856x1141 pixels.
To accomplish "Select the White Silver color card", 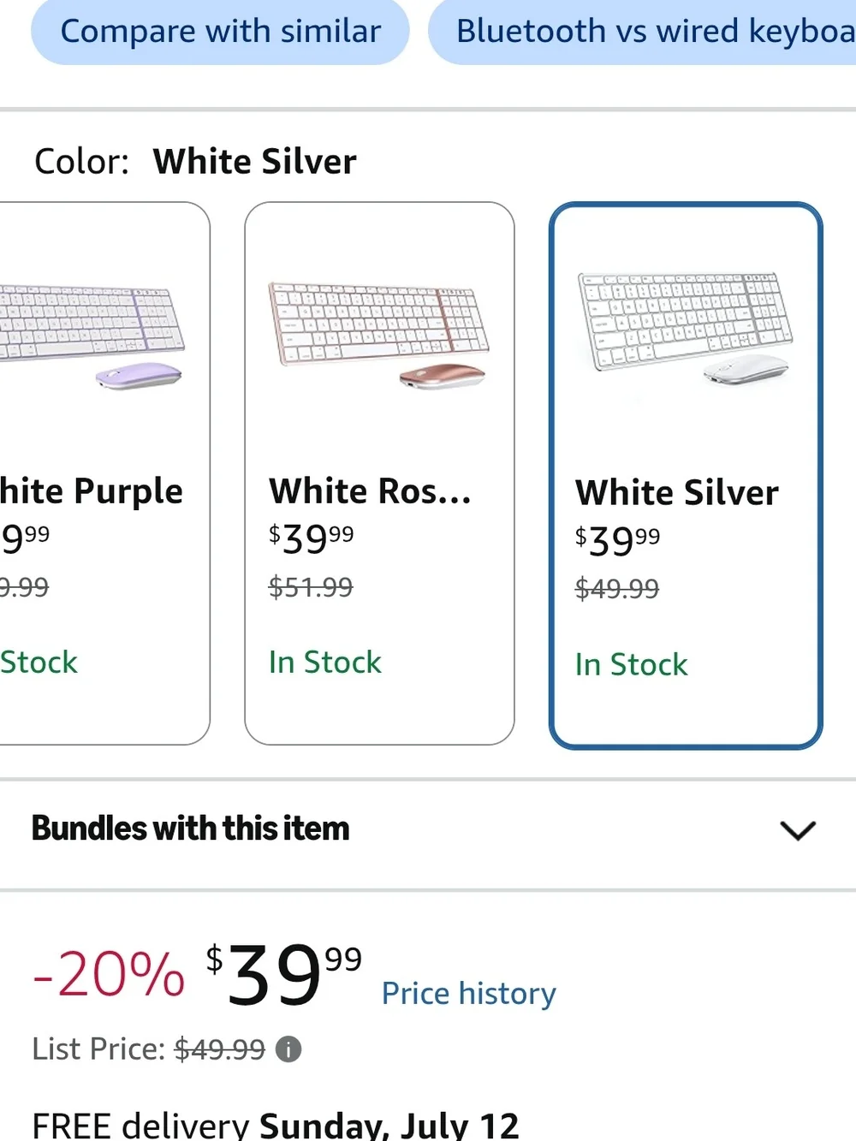I will click(x=686, y=475).
